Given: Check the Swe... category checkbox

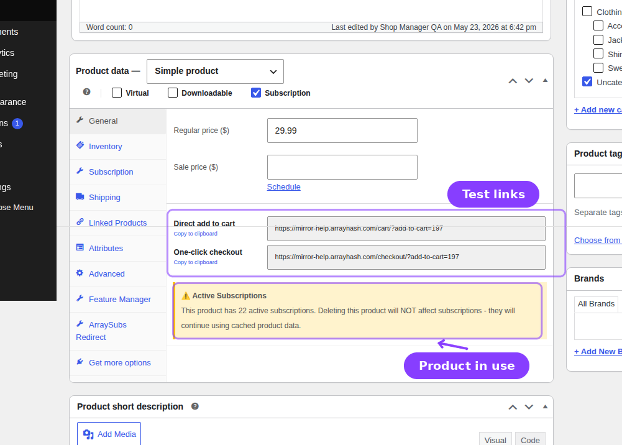Looking at the screenshot, I should (598, 68).
